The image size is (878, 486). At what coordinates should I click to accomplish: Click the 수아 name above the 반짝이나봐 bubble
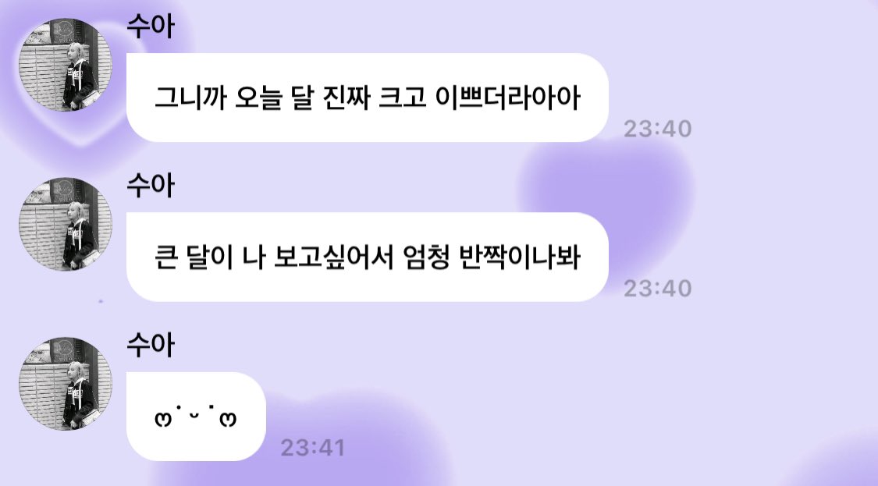(x=151, y=186)
